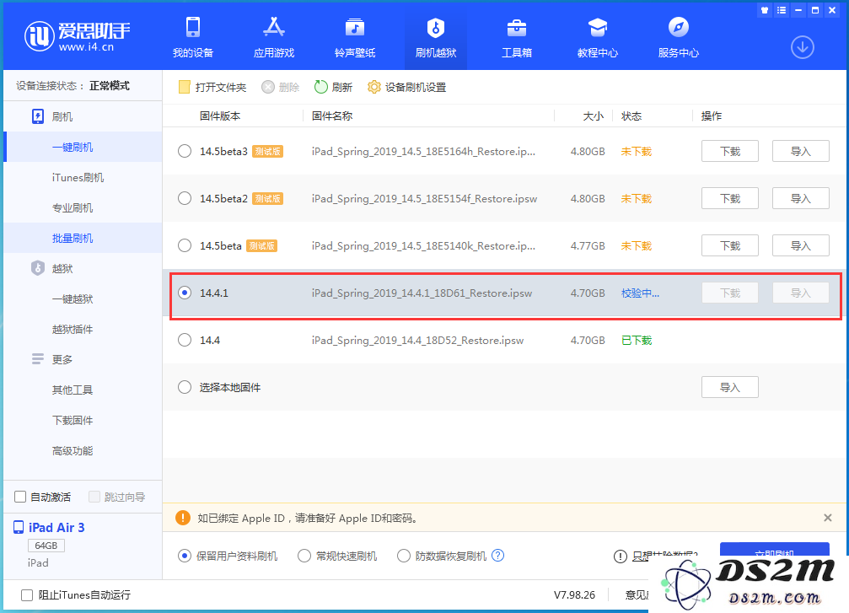Click the 校验中... status text
Image resolution: width=849 pixels, height=613 pixels.
tap(640, 293)
